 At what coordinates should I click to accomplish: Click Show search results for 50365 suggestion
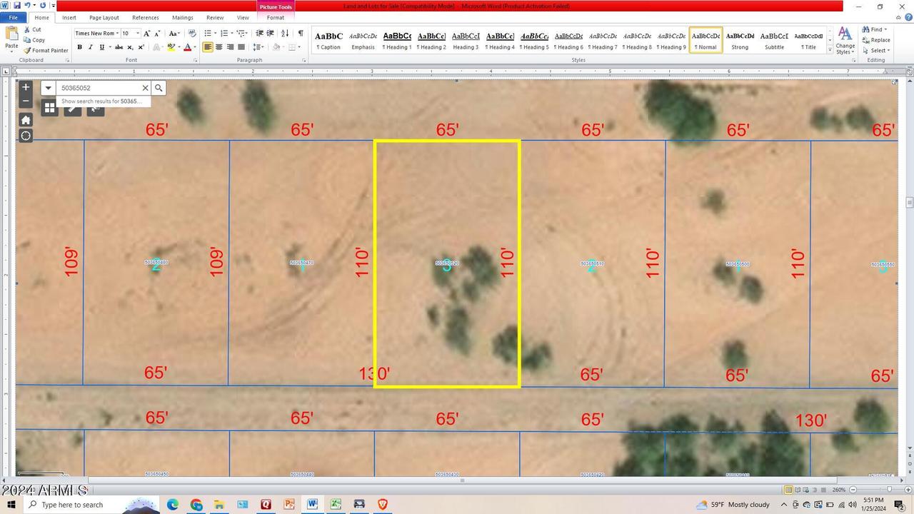tap(100, 101)
